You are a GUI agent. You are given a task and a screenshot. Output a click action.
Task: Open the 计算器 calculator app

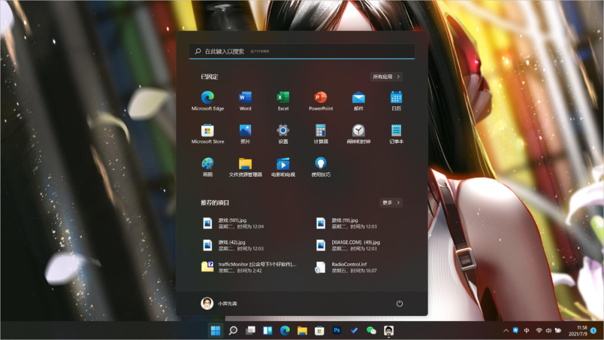coord(320,134)
